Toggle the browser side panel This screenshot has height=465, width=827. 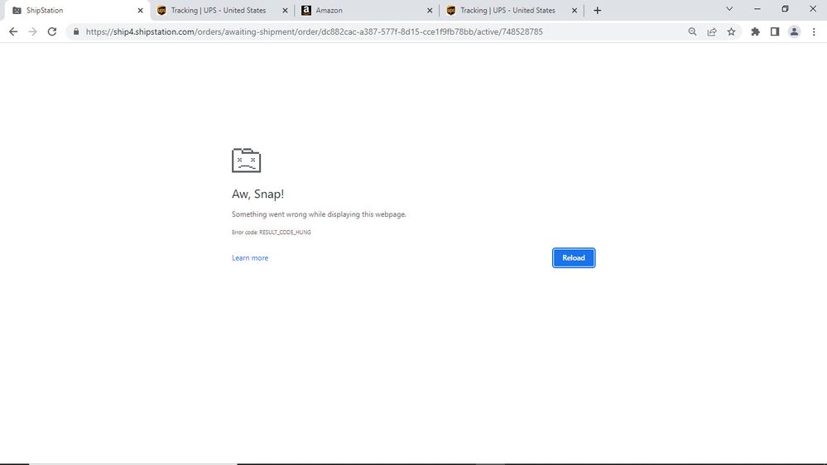775,32
